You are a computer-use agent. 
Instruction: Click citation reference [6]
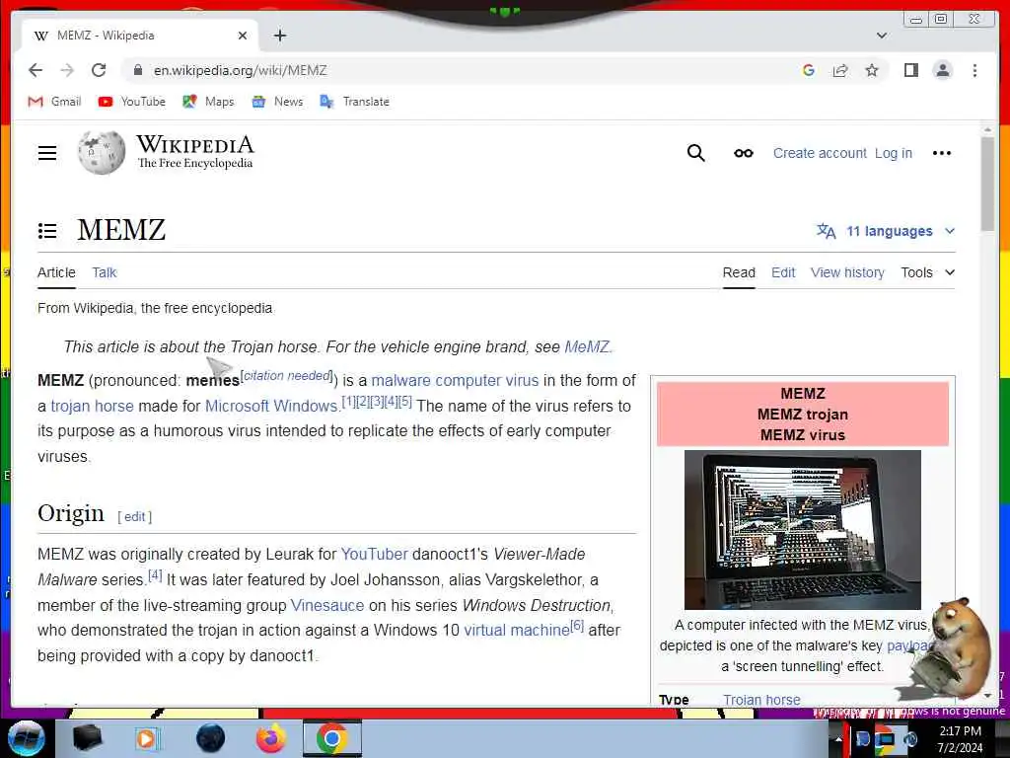click(577, 625)
